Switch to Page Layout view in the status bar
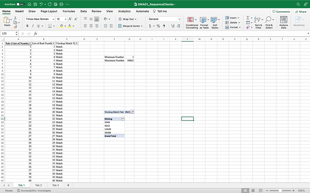 point(253,190)
